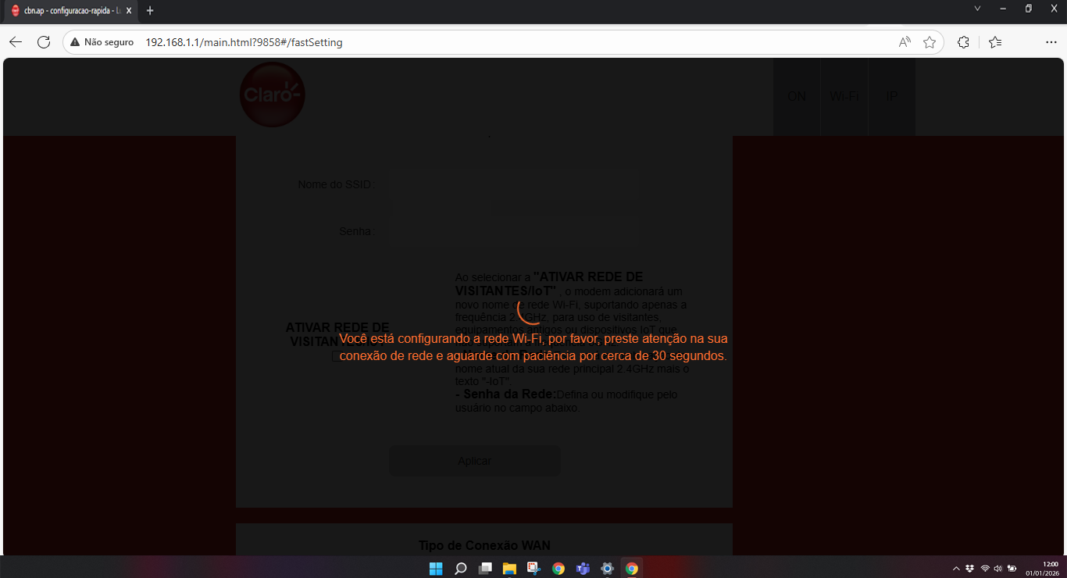Add this page to favorites

coord(930,42)
